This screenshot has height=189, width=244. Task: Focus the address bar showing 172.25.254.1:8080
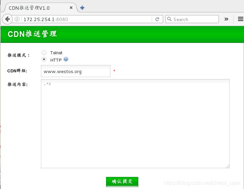[x=87, y=19]
